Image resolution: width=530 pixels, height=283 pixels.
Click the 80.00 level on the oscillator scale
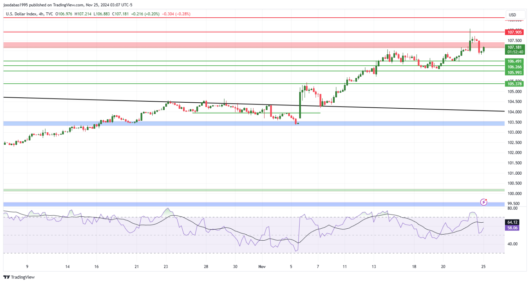point(512,208)
